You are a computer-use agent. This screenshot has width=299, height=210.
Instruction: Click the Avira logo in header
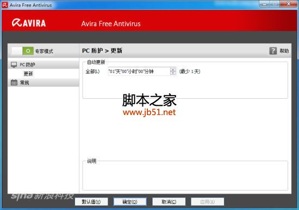pos(29,23)
